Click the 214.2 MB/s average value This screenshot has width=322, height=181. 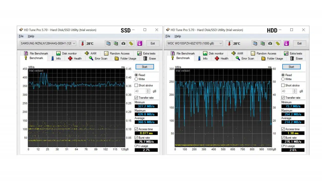(x=293, y=122)
